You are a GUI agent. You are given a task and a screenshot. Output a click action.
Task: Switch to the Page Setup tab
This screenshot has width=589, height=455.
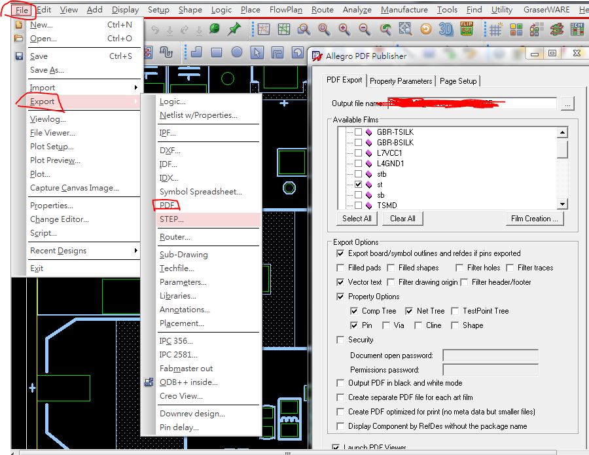click(x=458, y=81)
